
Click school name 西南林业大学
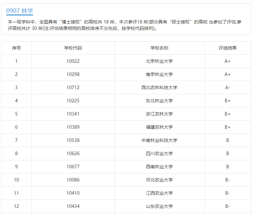159,167
